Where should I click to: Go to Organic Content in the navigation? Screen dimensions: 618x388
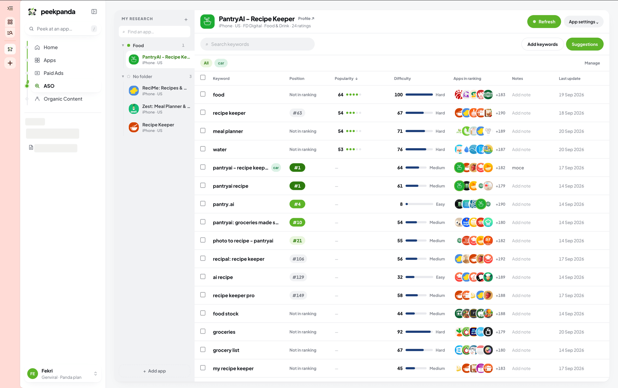[x=63, y=99]
